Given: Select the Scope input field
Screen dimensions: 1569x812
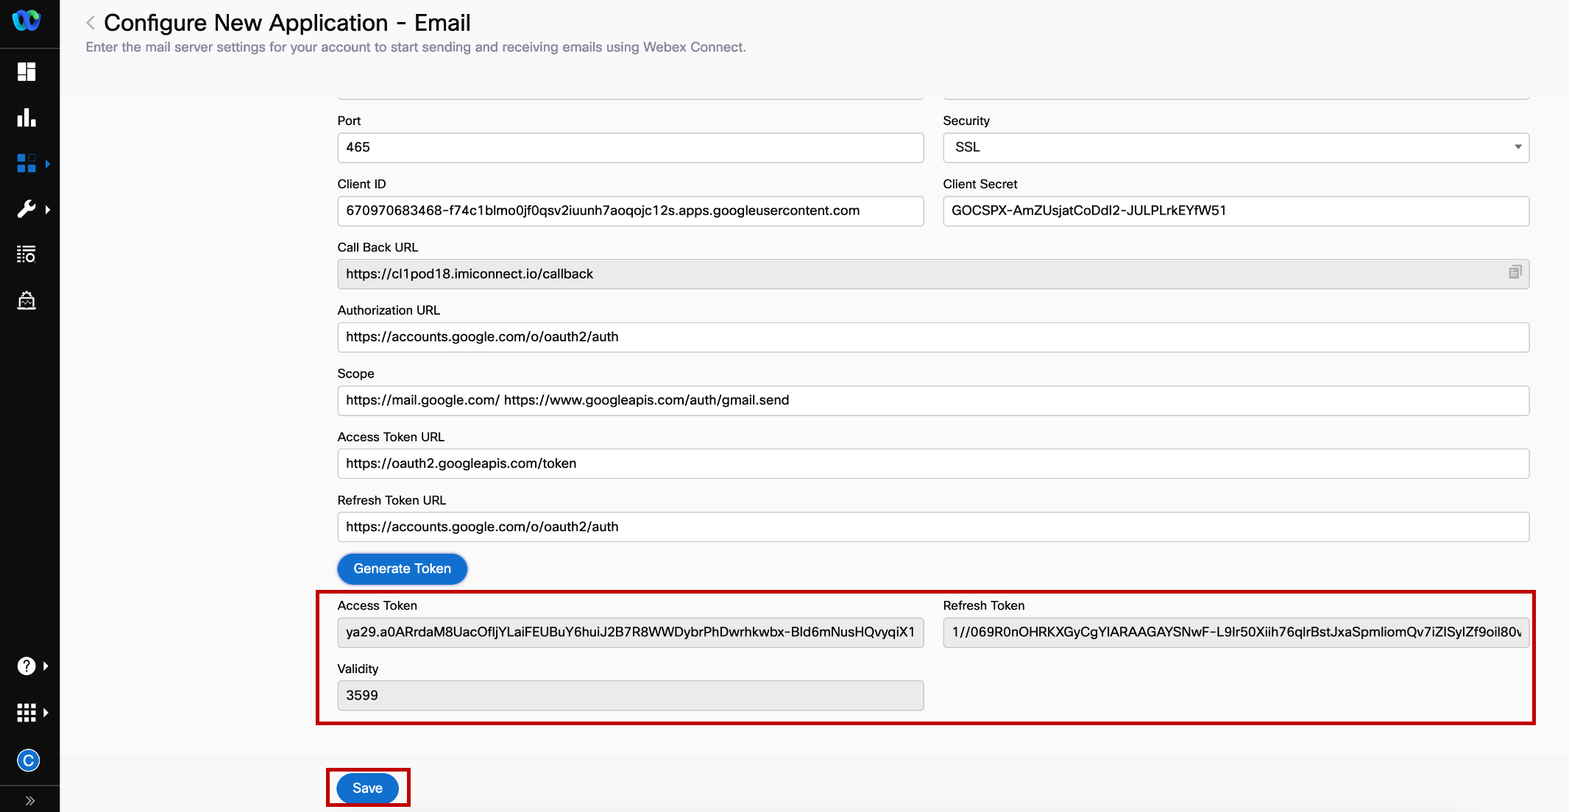Looking at the screenshot, I should pos(932,399).
